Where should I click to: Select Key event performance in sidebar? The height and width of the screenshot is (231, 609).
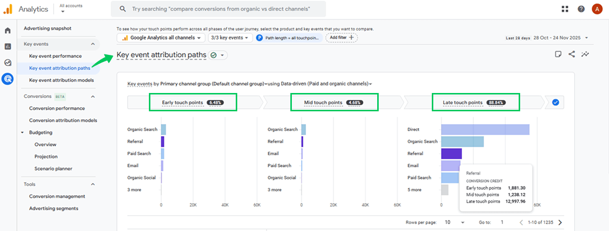(55, 56)
